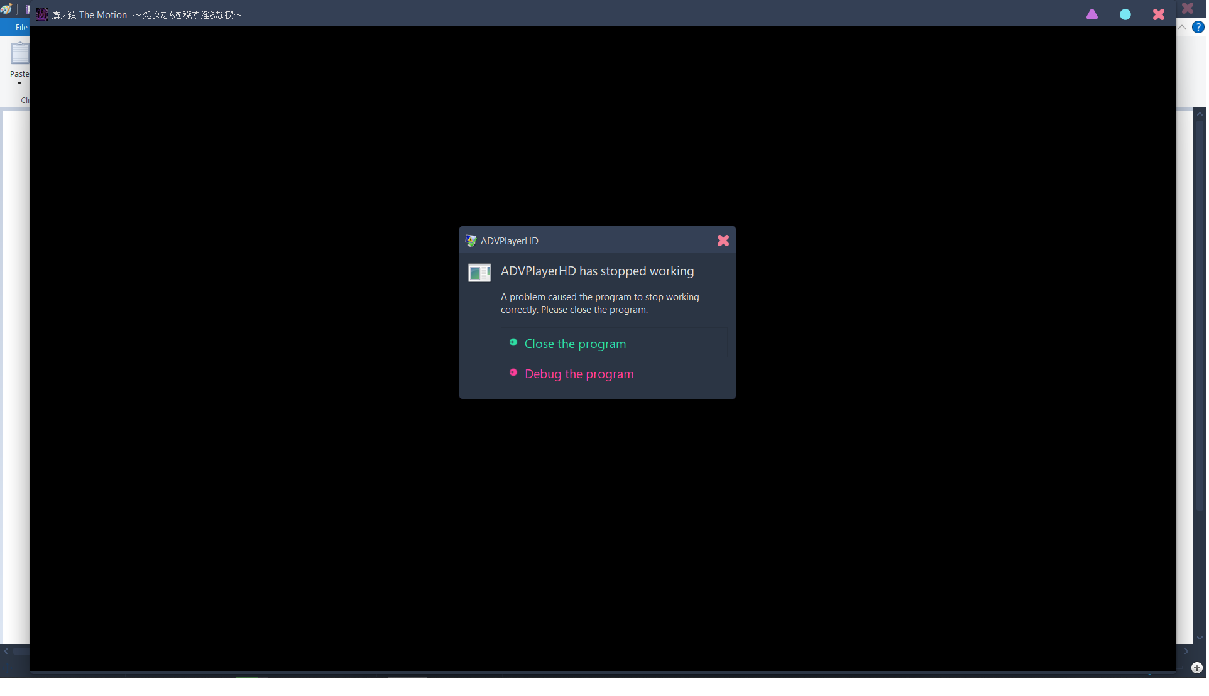Open the Paint File menu
Screen dimensions: 1209x696
[21, 28]
